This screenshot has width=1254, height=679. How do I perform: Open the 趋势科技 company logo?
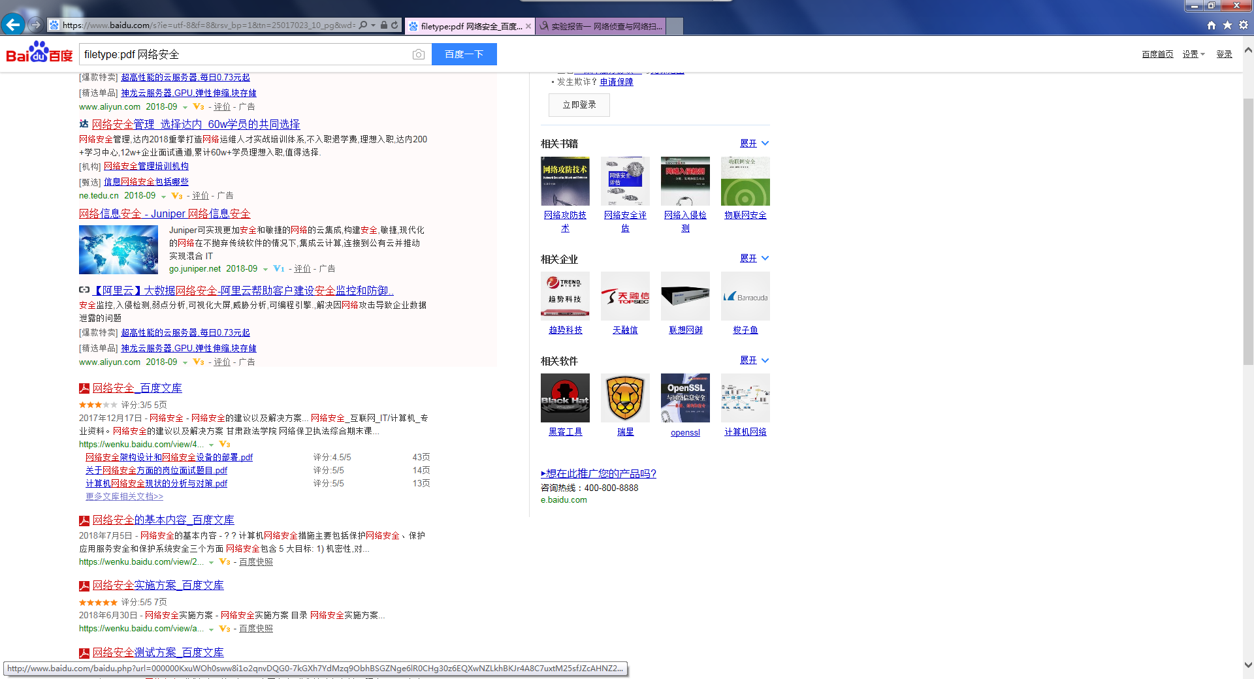565,296
